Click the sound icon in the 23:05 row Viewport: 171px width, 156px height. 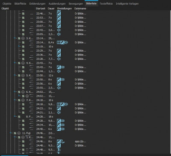59,34
